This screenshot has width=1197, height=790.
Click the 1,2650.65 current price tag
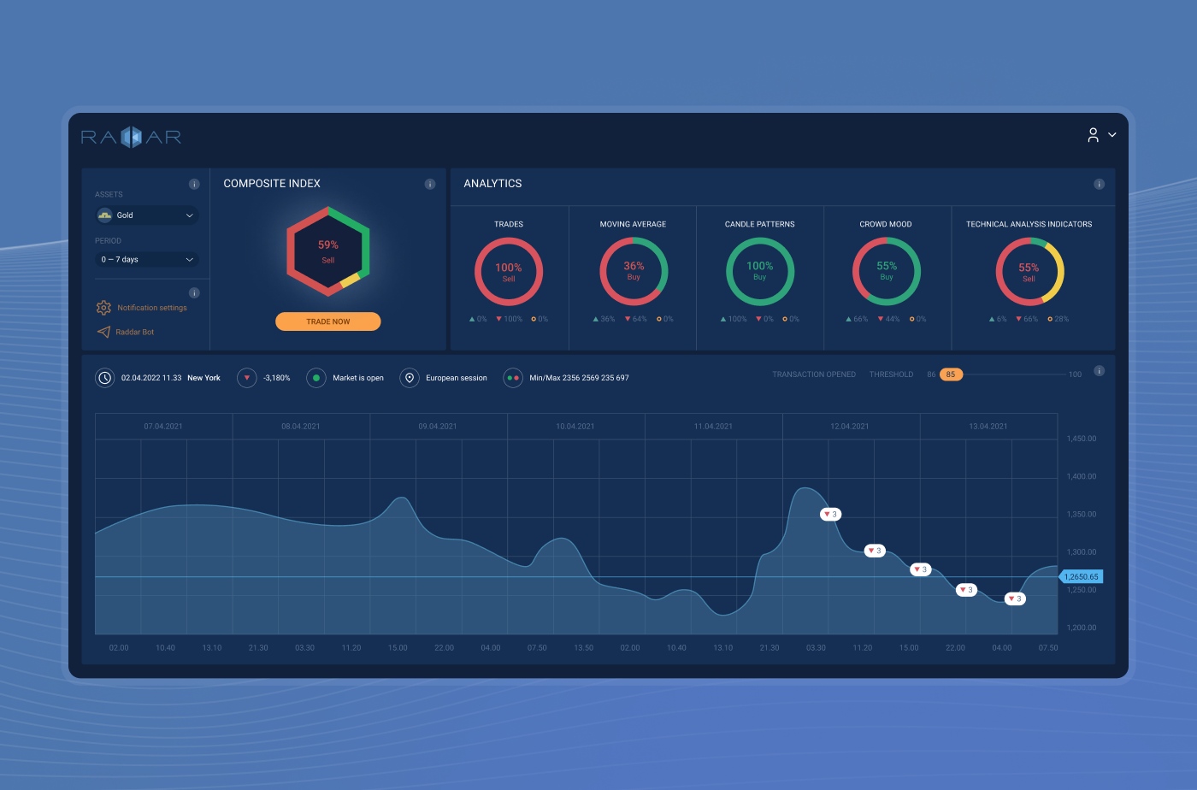(1081, 577)
